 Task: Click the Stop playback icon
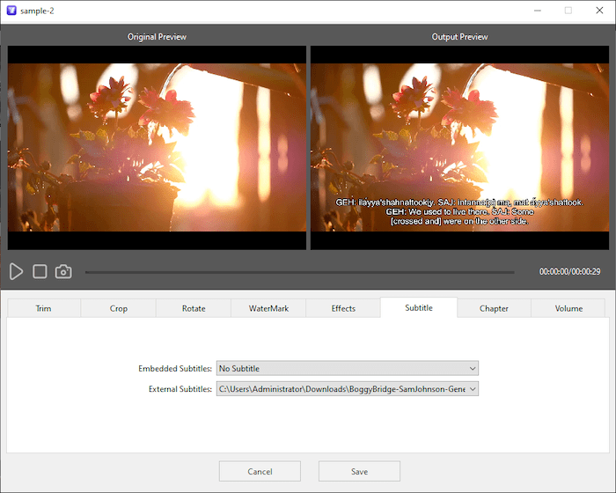pos(40,272)
